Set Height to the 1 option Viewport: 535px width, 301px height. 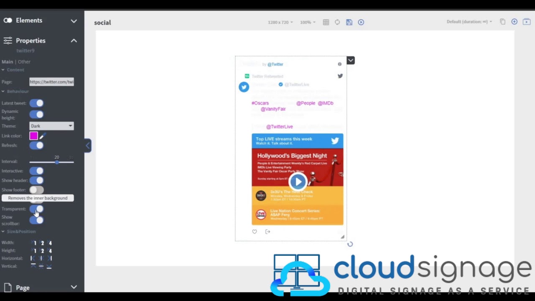pyautogui.click(x=34, y=251)
